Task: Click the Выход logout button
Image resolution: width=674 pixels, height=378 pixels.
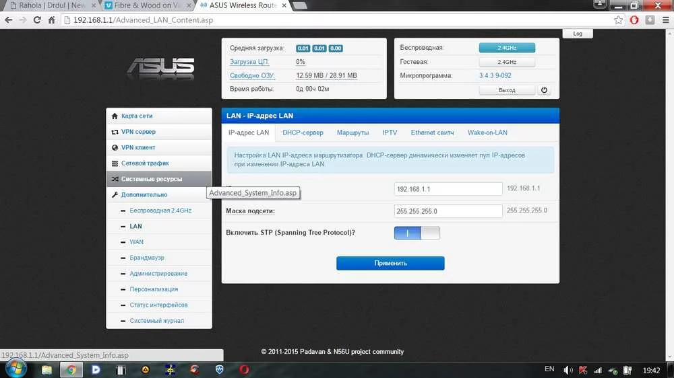Action: (507, 90)
